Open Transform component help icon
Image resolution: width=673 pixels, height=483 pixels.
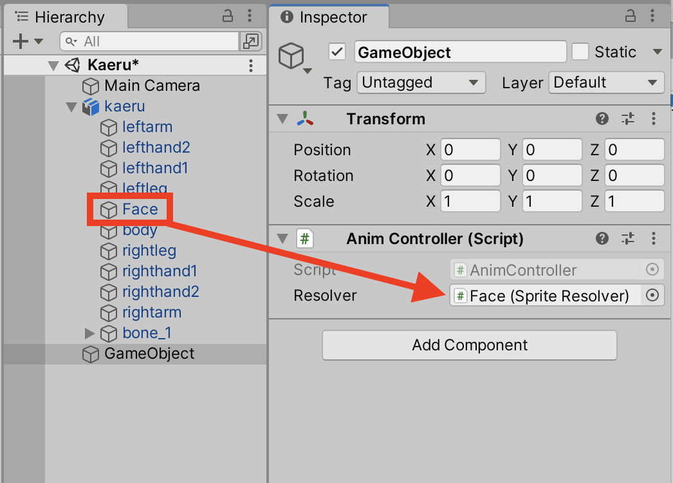pyautogui.click(x=602, y=118)
